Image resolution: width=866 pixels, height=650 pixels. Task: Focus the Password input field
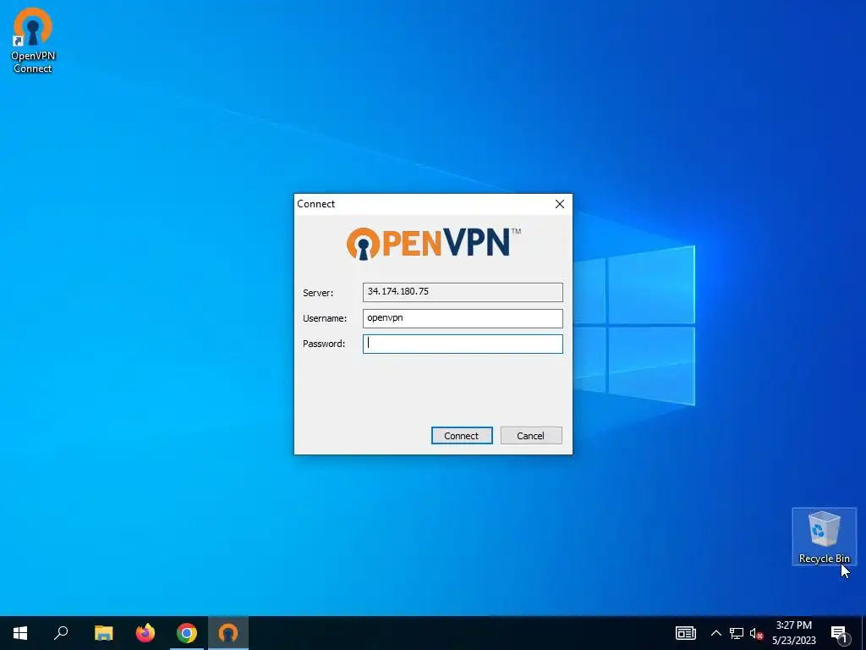pos(463,344)
